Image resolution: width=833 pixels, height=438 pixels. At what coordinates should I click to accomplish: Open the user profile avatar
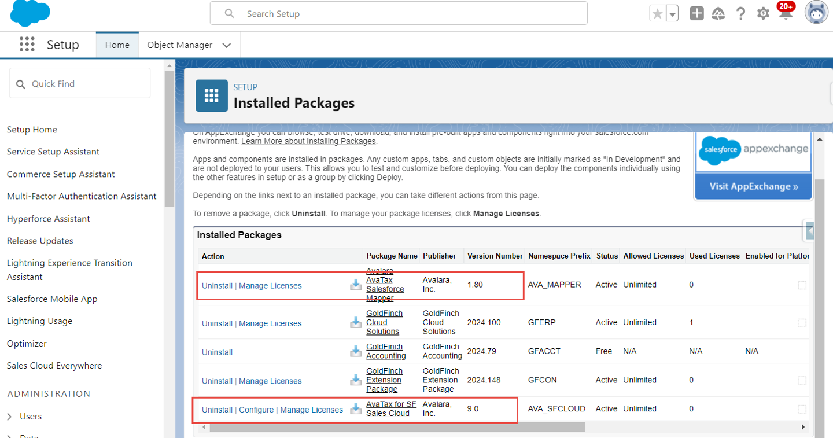tap(817, 13)
